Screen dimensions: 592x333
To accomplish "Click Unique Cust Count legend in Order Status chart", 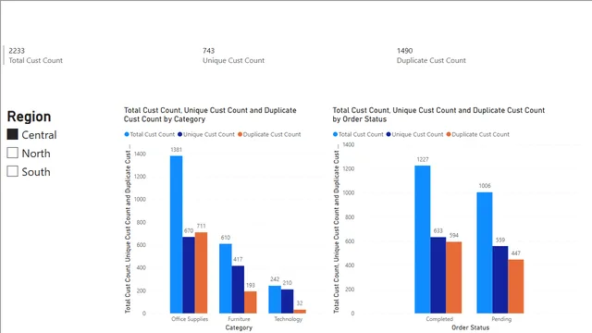I will coord(414,134).
